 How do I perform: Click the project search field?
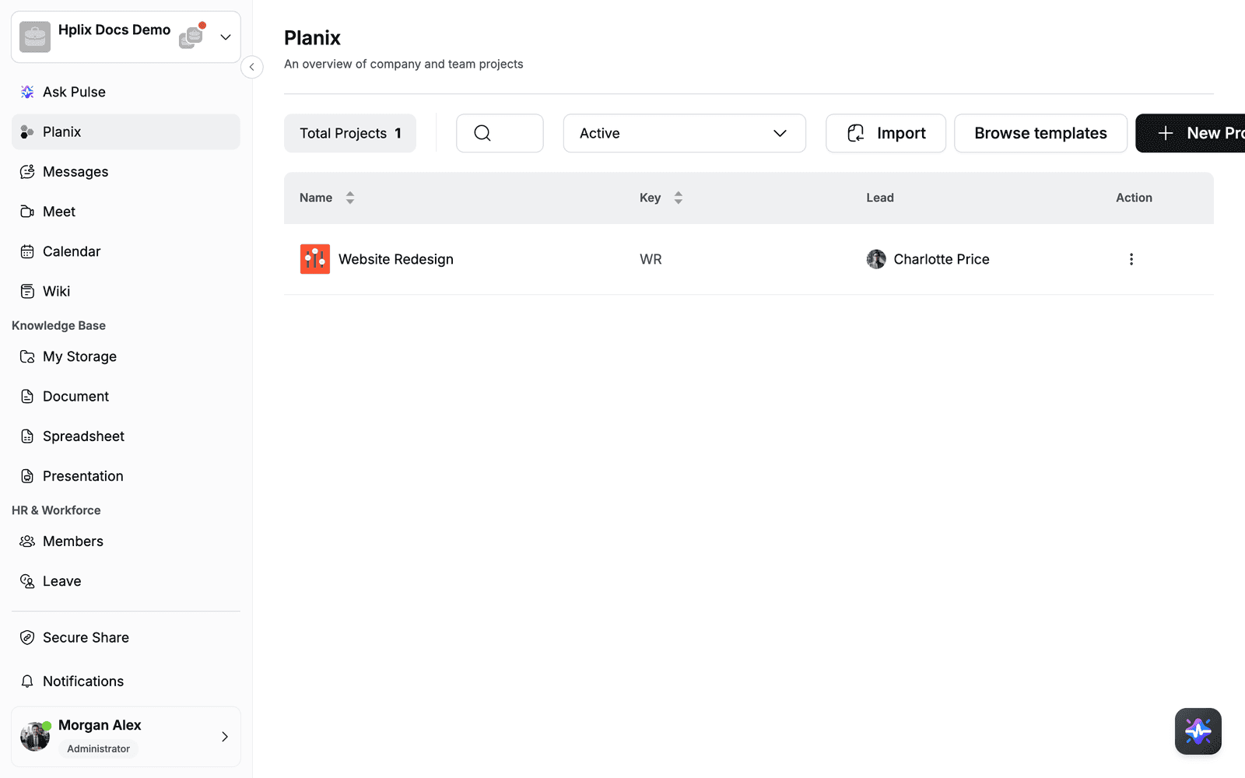point(500,133)
